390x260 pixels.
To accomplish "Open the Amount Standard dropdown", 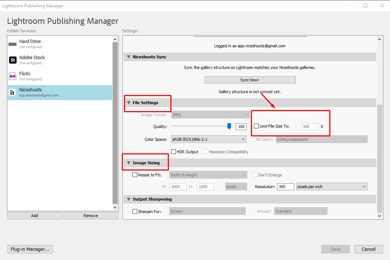I will pos(301,211).
